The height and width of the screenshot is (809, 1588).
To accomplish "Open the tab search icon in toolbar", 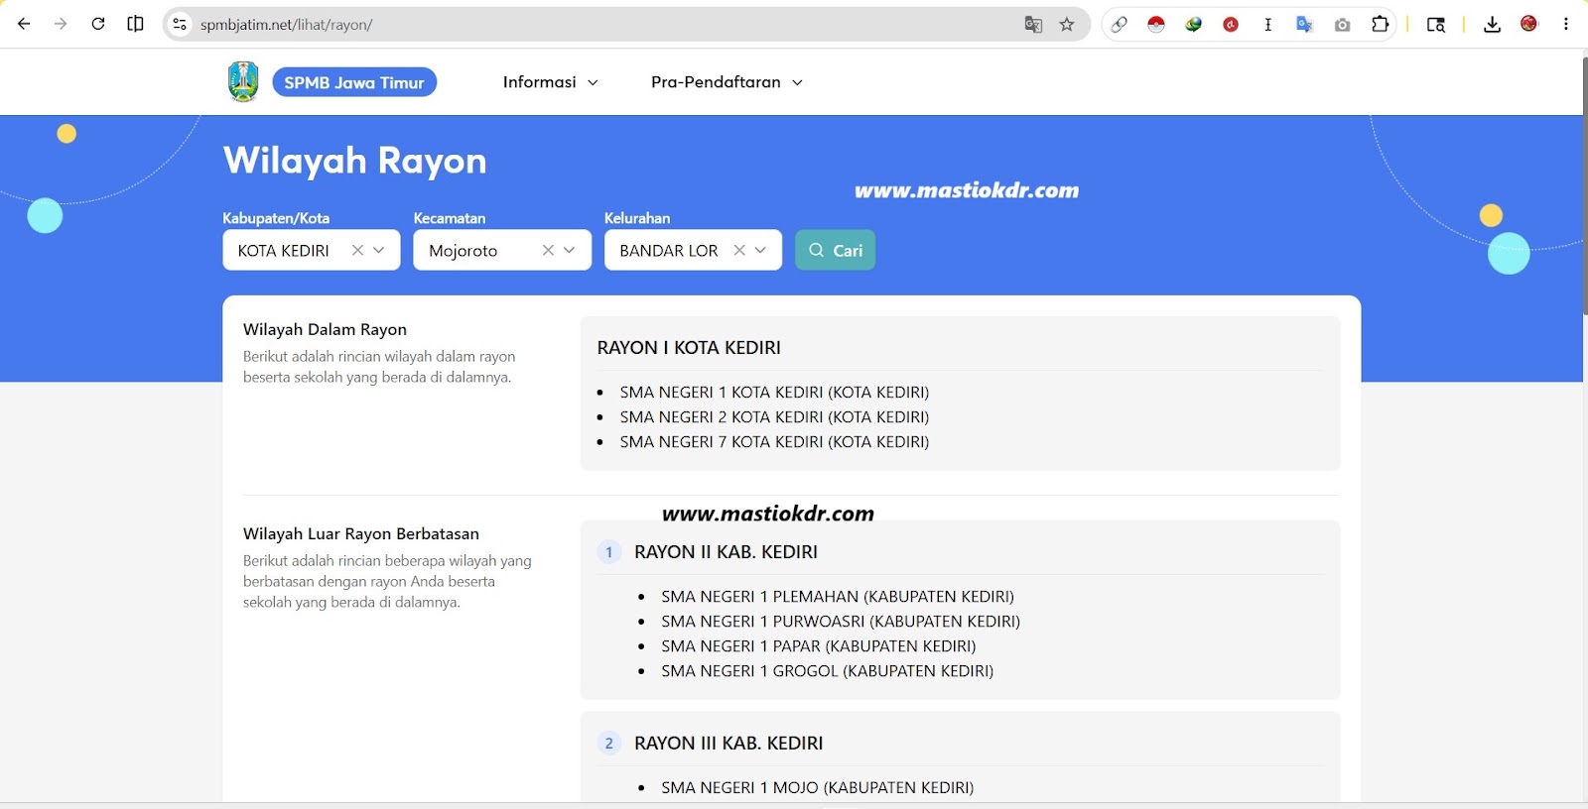I will click(x=1436, y=25).
